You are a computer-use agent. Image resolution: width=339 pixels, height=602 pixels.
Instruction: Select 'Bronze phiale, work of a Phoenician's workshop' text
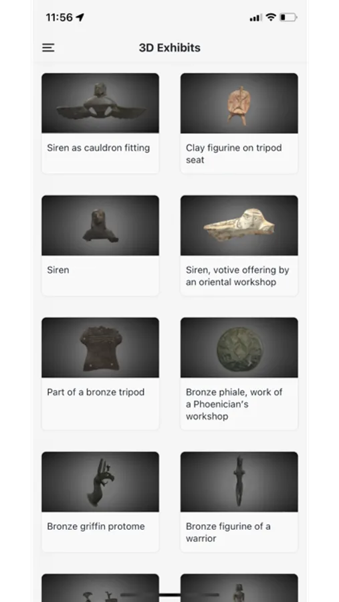[234, 404]
